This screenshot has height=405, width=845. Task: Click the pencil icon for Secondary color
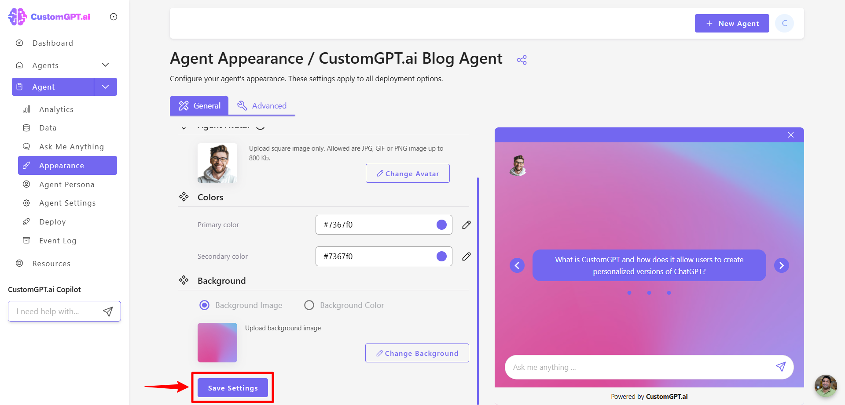tap(467, 257)
